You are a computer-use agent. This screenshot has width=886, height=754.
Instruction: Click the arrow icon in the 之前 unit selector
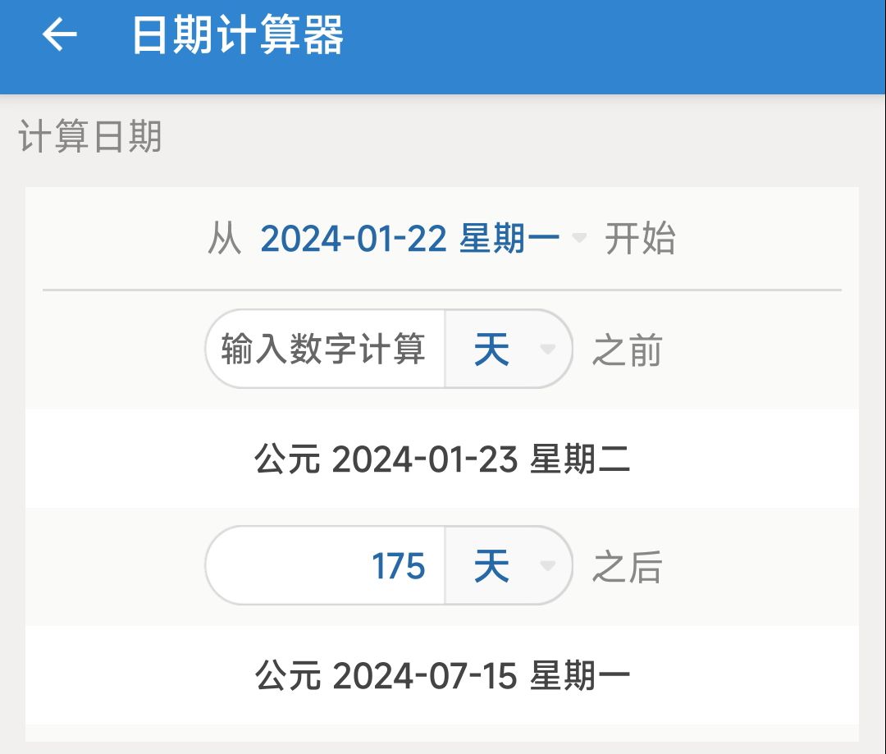(x=547, y=350)
